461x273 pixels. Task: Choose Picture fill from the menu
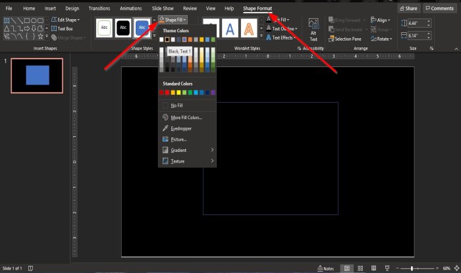coord(178,139)
